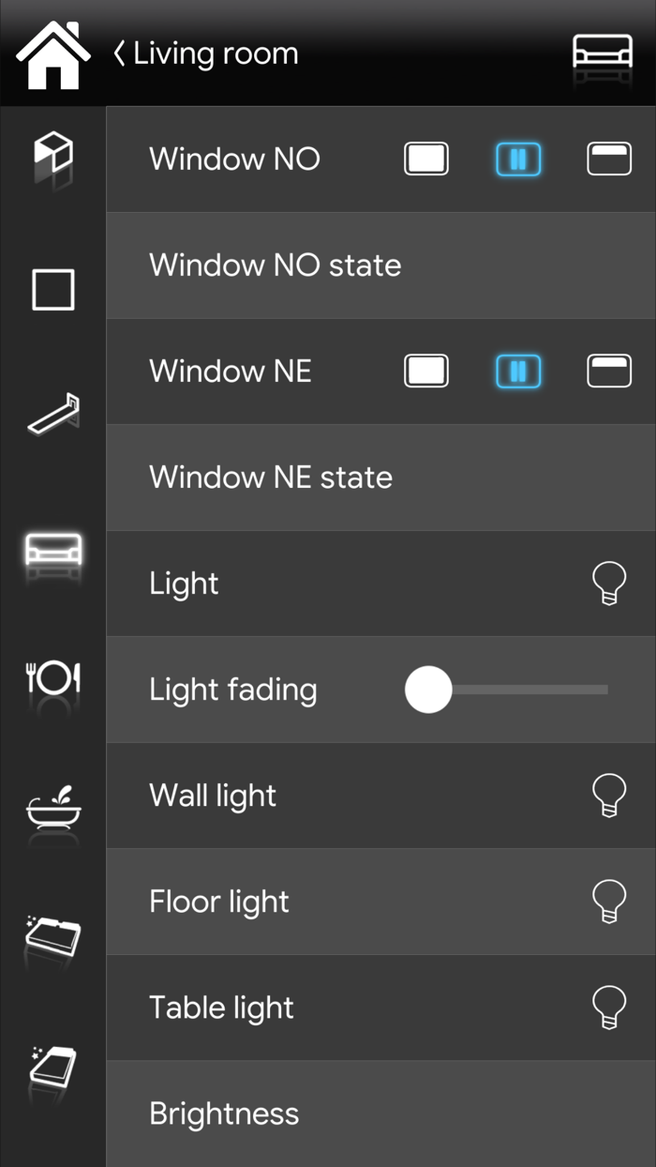Tap the home icon in header
The width and height of the screenshot is (656, 1167).
click(52, 54)
